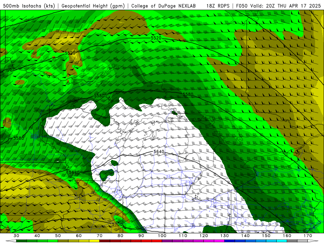The height and width of the screenshot is (243, 324).
Task: Click the colorbar label '30'
Action: 16,236
